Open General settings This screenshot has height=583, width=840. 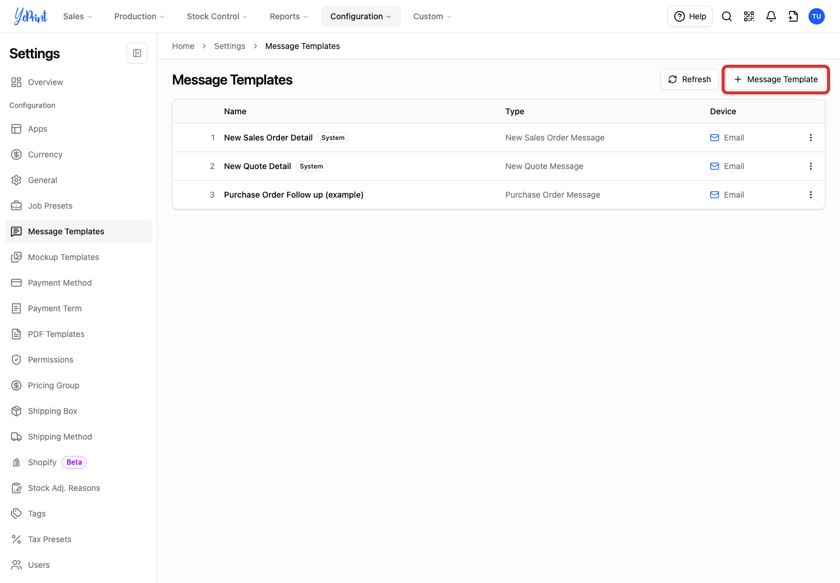click(78, 180)
